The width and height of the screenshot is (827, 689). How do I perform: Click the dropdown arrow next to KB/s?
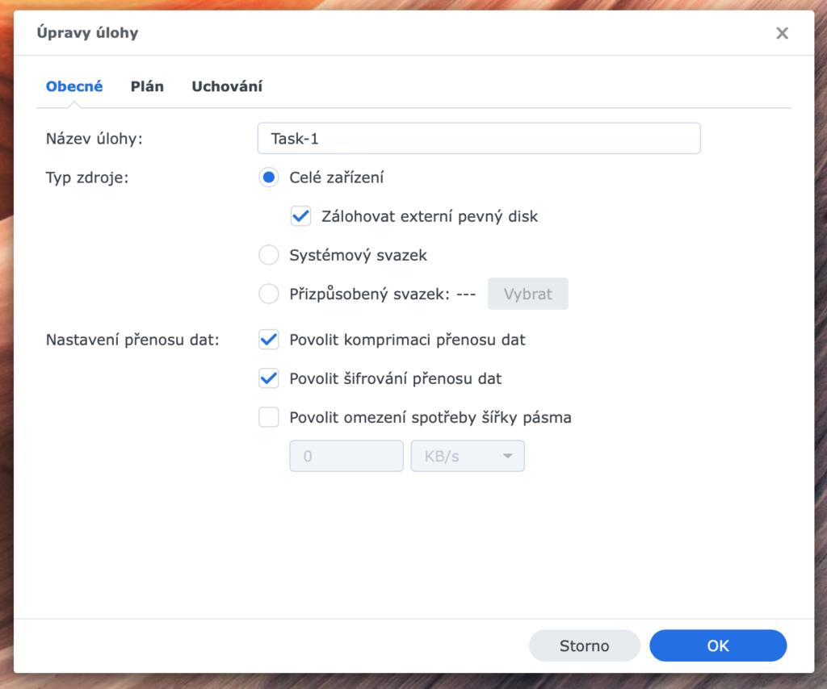coord(507,456)
